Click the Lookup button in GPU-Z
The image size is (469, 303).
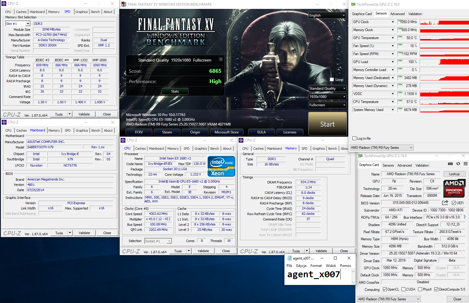454,174
